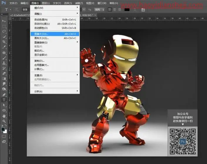Choose 自动色调(N) menu item

[x=55, y=20]
